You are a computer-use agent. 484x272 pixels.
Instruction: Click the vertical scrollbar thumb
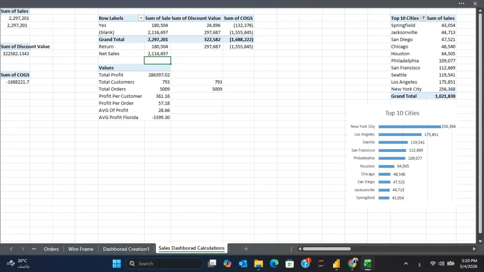[480, 123]
